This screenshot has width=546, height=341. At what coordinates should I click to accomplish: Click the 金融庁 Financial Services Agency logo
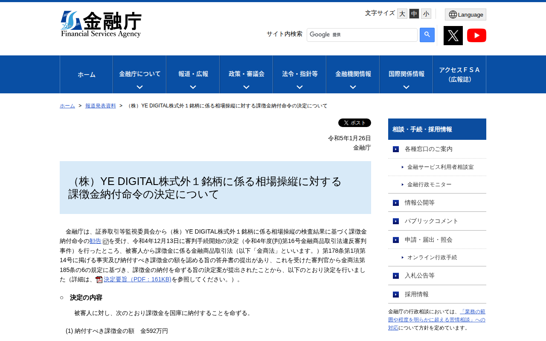(x=101, y=24)
